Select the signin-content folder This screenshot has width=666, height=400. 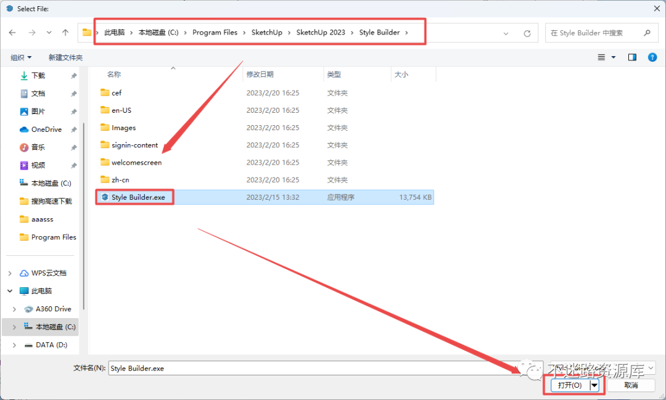pos(129,145)
